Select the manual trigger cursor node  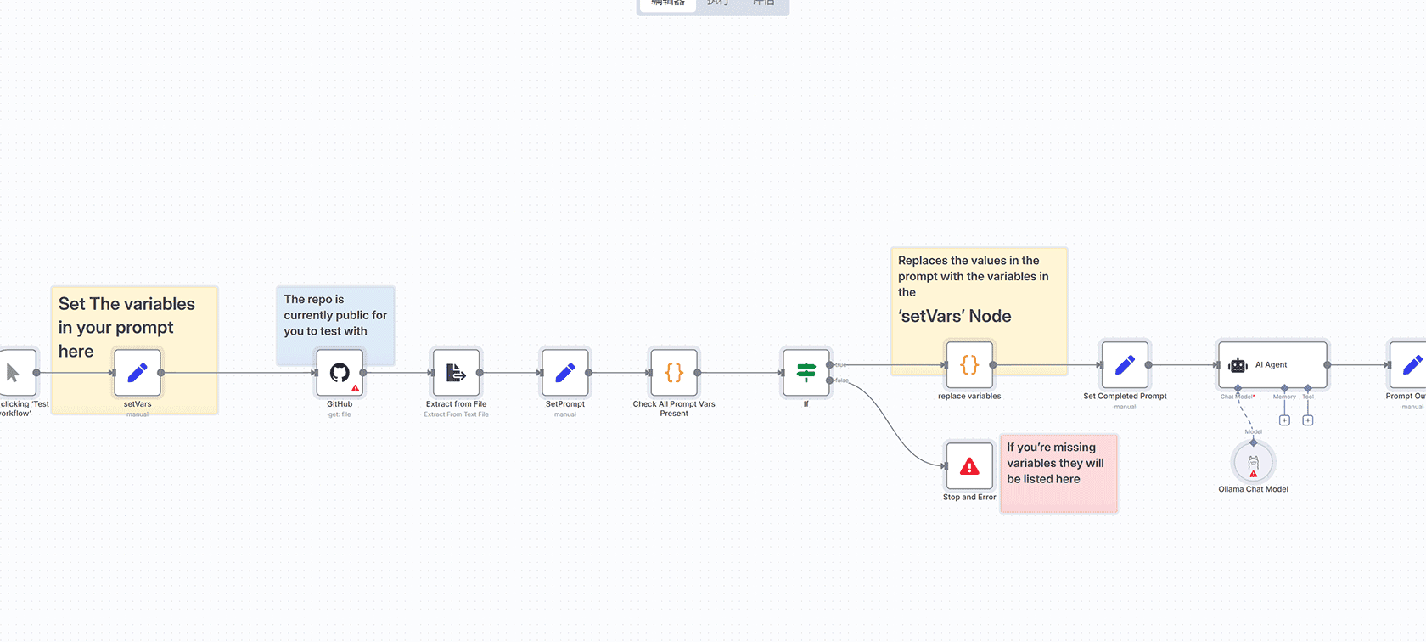pos(15,373)
